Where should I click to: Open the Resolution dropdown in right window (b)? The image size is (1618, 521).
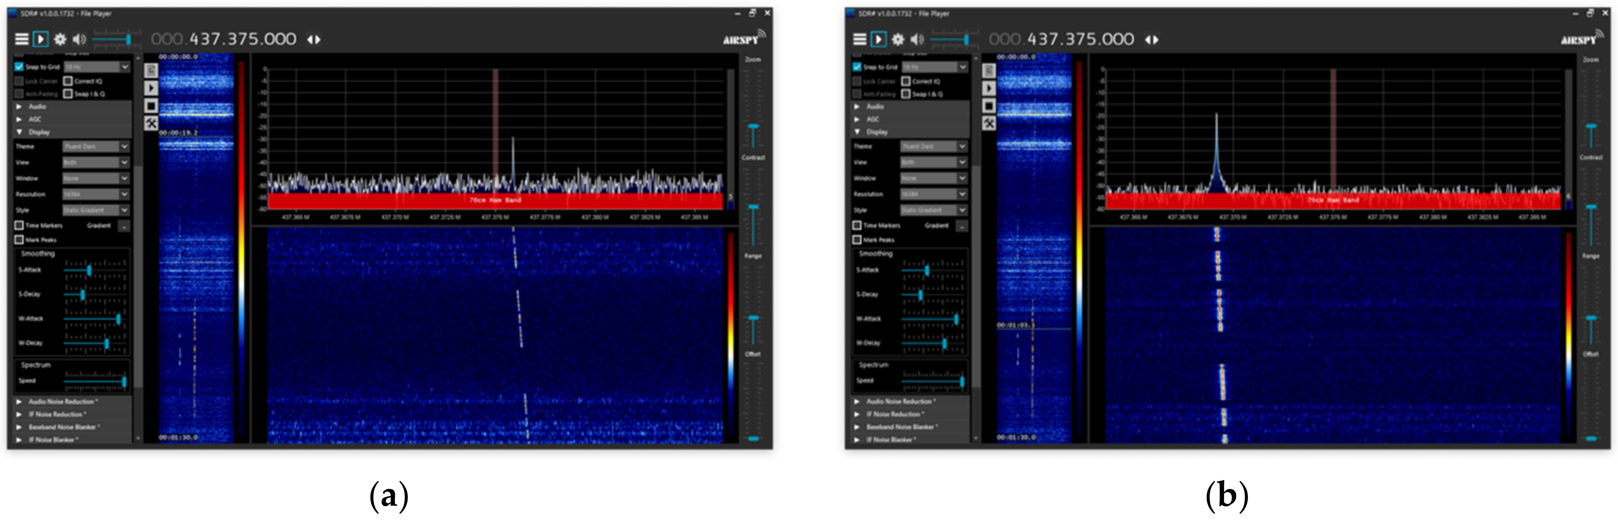[934, 195]
